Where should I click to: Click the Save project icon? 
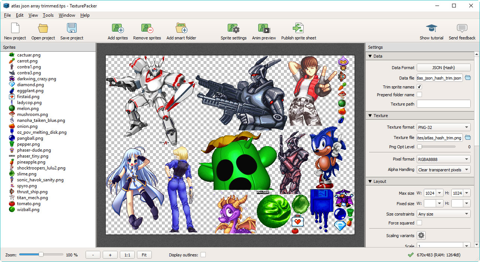pos(71,29)
